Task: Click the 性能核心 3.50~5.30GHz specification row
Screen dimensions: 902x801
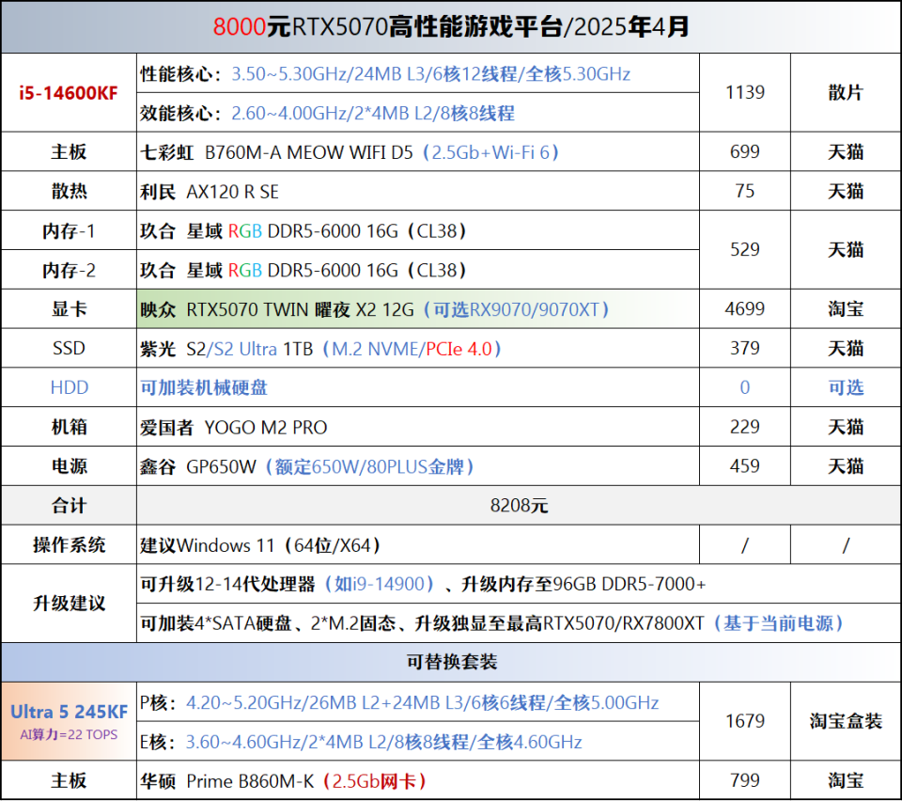Action: [x=418, y=73]
